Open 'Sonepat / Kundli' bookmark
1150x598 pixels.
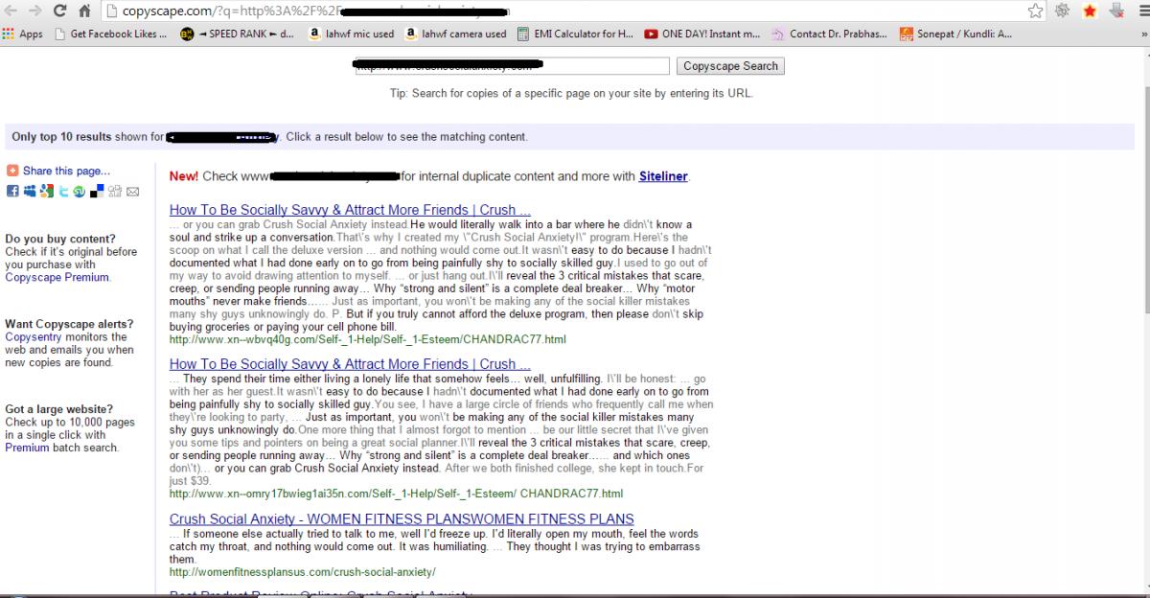[955, 34]
